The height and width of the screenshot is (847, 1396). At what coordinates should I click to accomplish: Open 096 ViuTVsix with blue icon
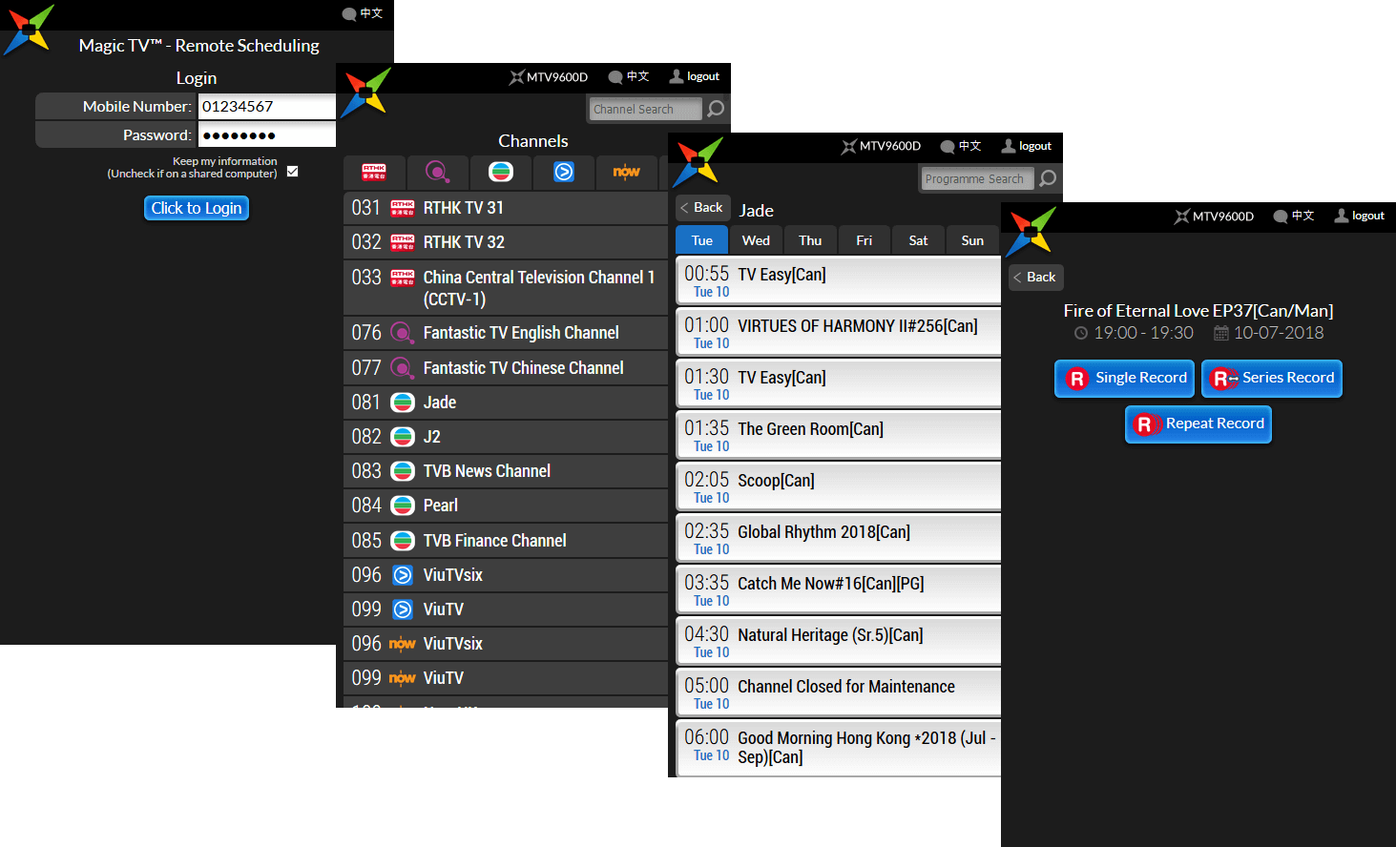[506, 575]
